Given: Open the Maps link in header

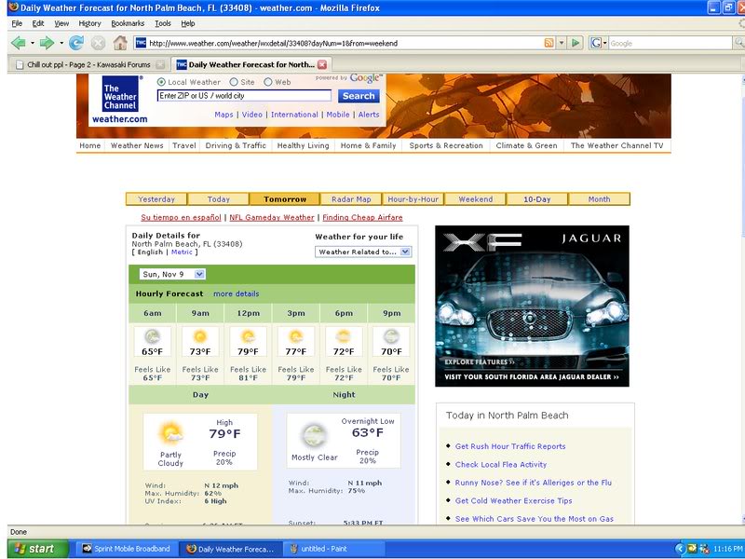Looking at the screenshot, I should click(x=223, y=115).
